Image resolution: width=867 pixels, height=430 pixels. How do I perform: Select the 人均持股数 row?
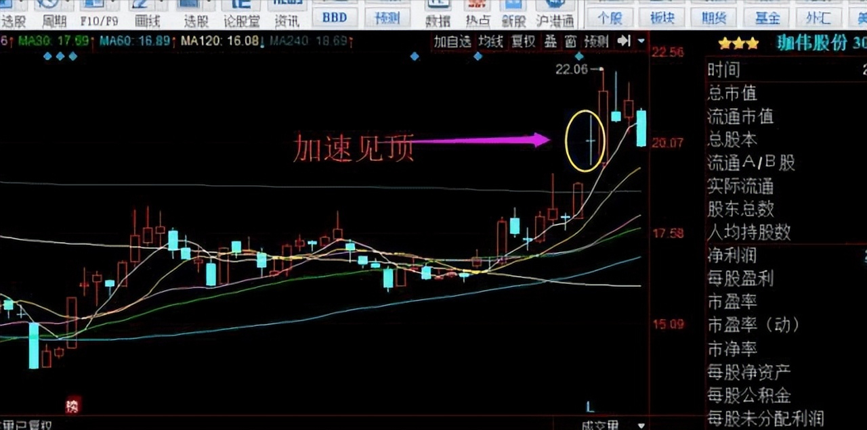click(x=786, y=231)
